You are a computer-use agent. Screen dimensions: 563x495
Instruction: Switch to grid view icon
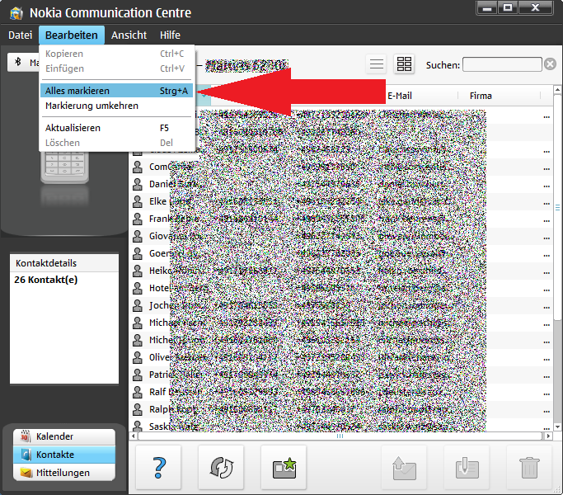click(x=404, y=64)
